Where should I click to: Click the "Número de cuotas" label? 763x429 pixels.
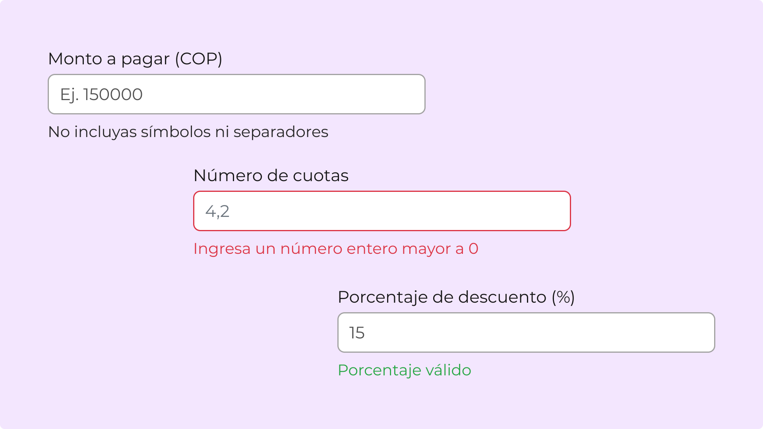click(271, 176)
